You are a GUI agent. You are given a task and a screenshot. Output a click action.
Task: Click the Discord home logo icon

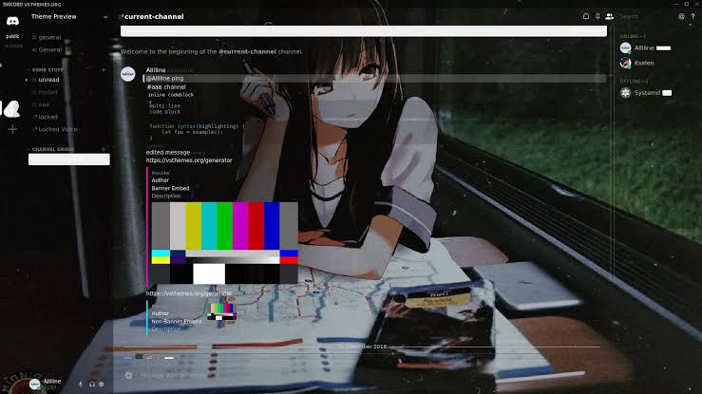(x=12, y=21)
